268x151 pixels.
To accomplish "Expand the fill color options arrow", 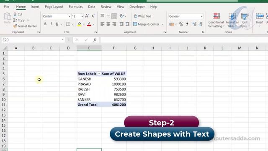I will click(x=84, y=24).
